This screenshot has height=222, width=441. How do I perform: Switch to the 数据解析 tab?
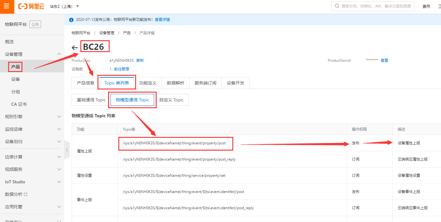176,83
